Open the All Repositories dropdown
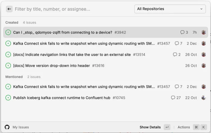 [x=170, y=9]
